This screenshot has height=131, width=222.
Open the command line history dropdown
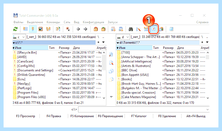point(208,110)
